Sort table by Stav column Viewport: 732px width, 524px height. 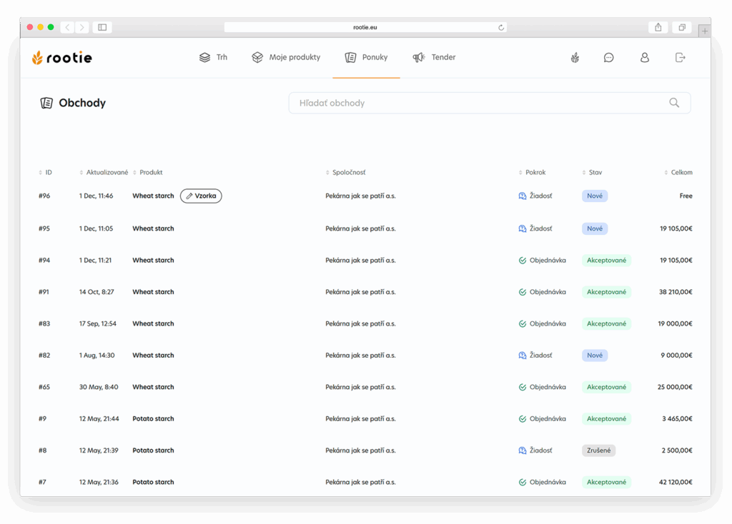593,173
